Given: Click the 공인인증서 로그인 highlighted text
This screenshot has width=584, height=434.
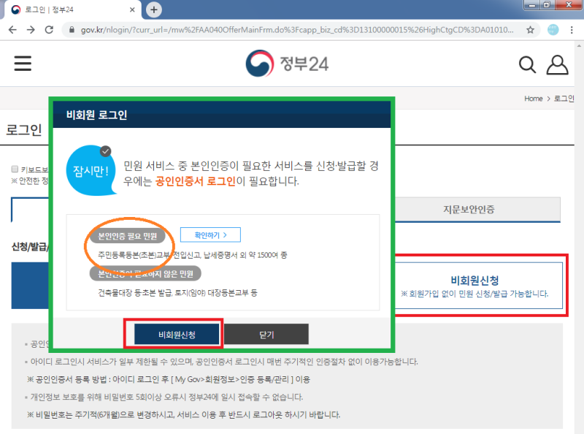Looking at the screenshot, I should 195,181.
